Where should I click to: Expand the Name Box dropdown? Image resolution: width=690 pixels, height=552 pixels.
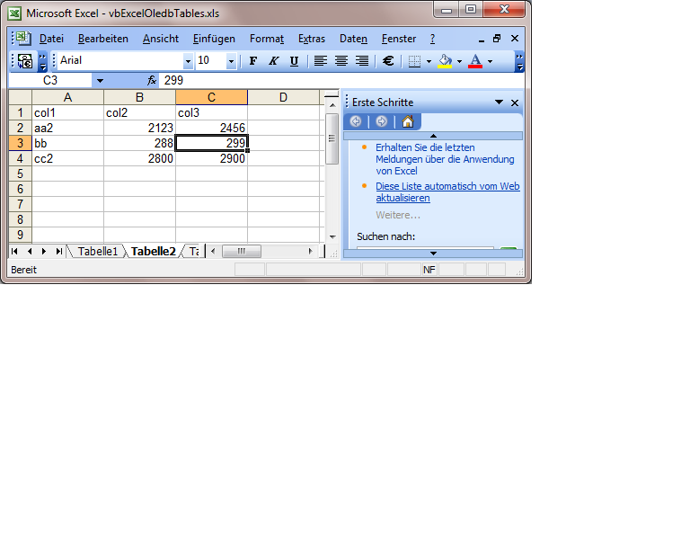tap(99, 80)
